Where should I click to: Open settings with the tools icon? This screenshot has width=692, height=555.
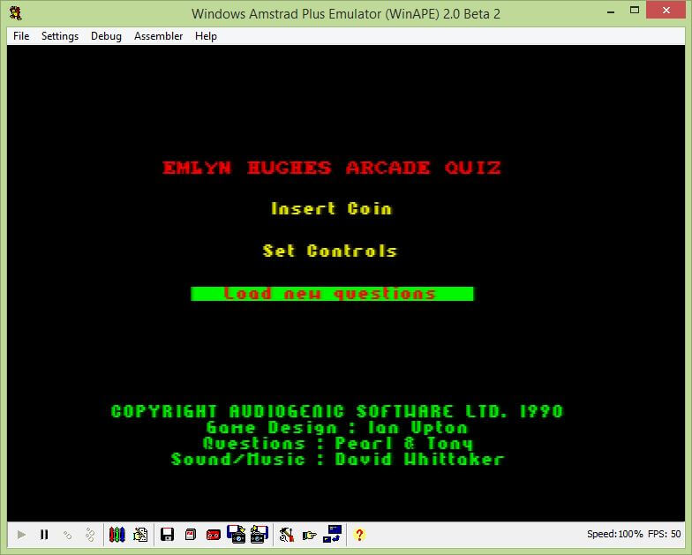tap(286, 535)
